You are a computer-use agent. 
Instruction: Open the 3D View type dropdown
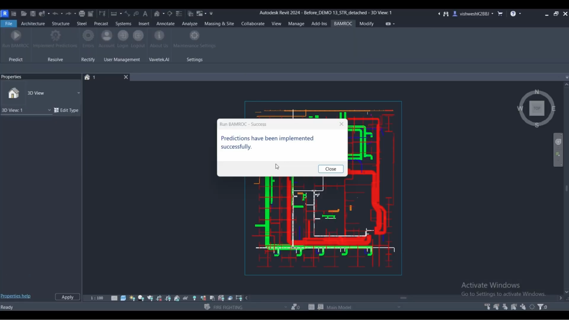(x=78, y=93)
